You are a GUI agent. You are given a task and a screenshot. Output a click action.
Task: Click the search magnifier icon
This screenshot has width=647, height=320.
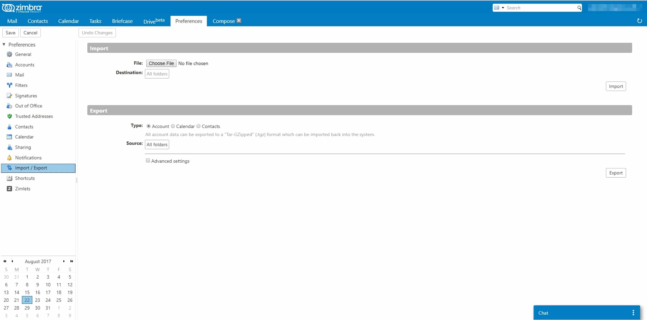click(579, 8)
